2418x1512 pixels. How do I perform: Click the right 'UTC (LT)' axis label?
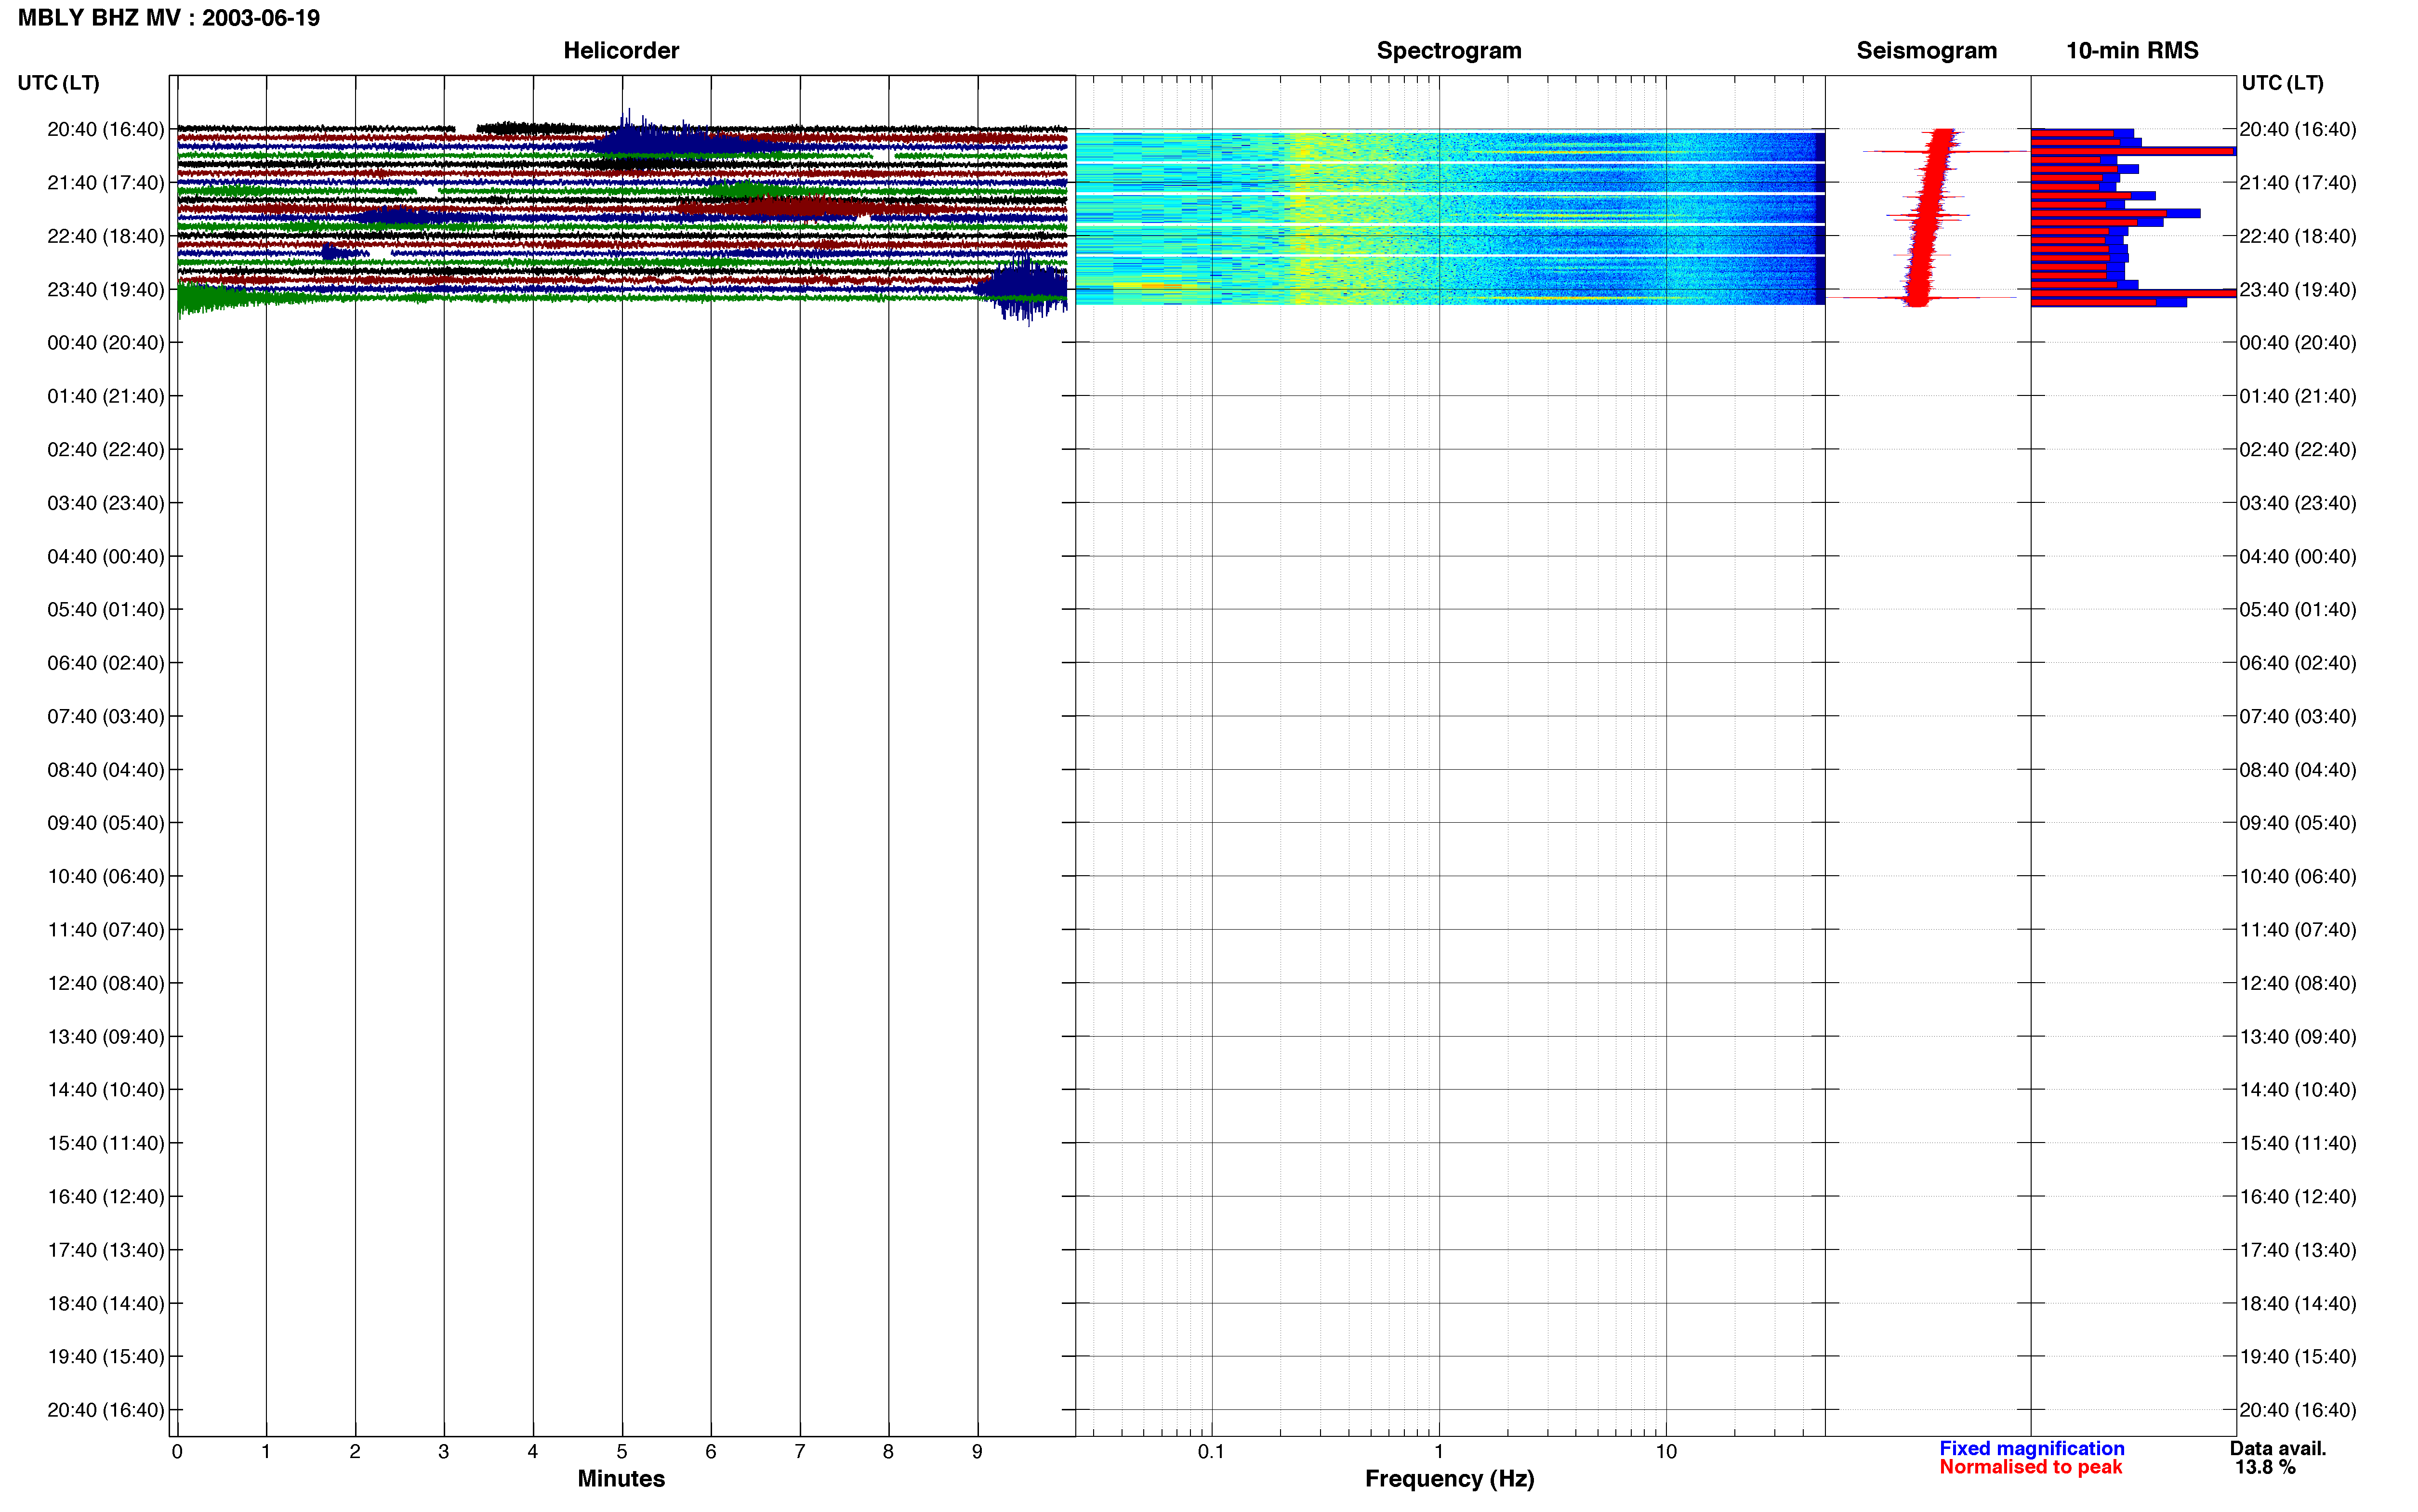point(2283,83)
